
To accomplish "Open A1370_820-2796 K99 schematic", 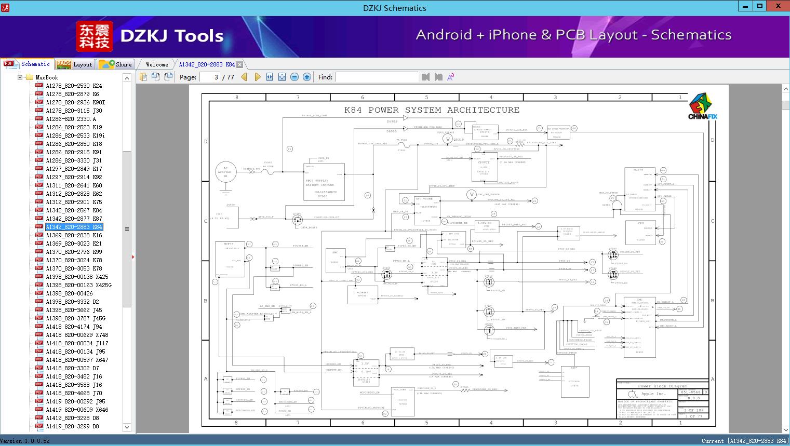I will tap(74, 252).
